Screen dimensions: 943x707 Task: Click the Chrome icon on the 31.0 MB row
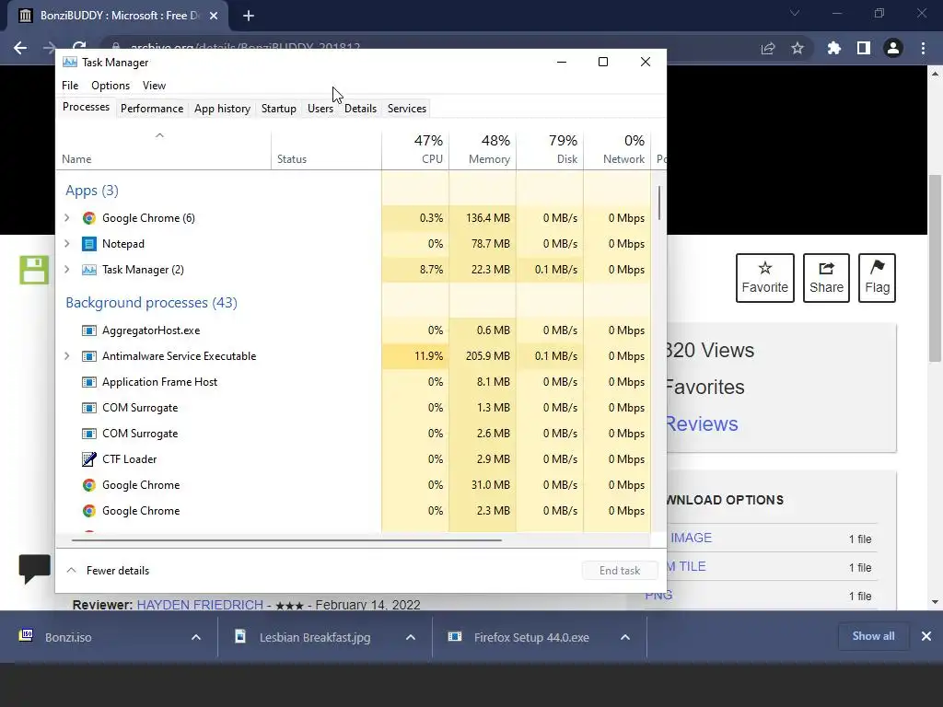tap(89, 485)
